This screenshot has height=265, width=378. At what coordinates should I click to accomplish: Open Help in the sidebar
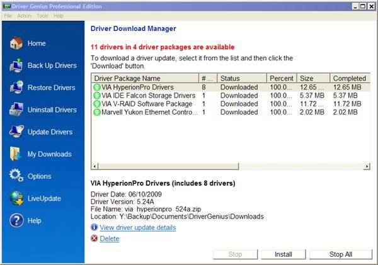click(x=34, y=221)
